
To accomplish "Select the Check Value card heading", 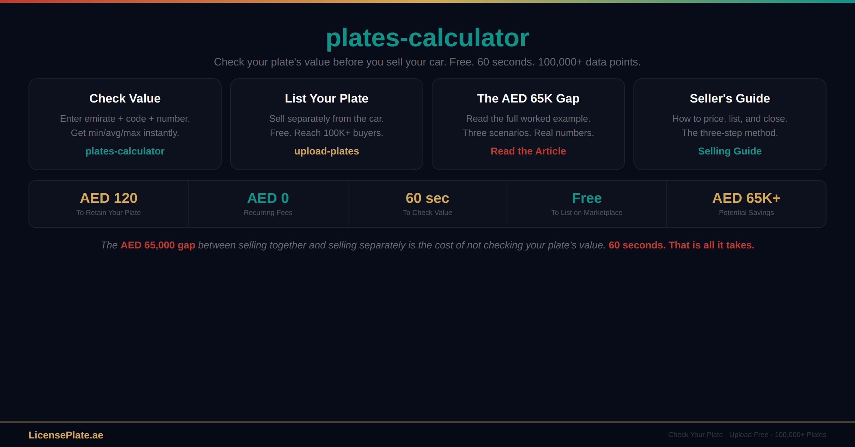I will tap(125, 99).
